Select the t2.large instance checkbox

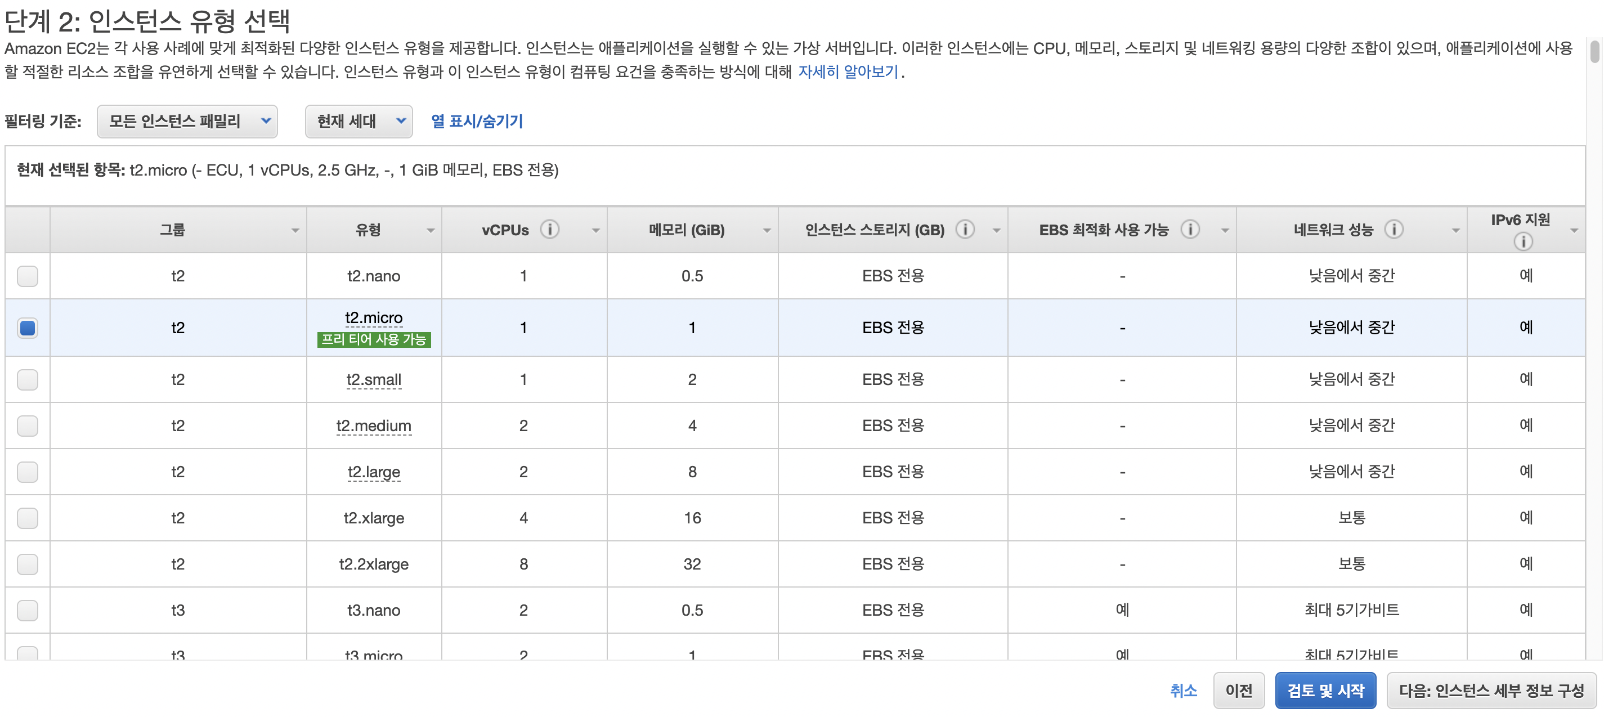(x=28, y=472)
